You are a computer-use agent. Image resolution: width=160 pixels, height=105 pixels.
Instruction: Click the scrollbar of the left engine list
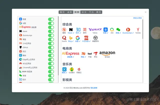pyautogui.click(x=58, y=46)
